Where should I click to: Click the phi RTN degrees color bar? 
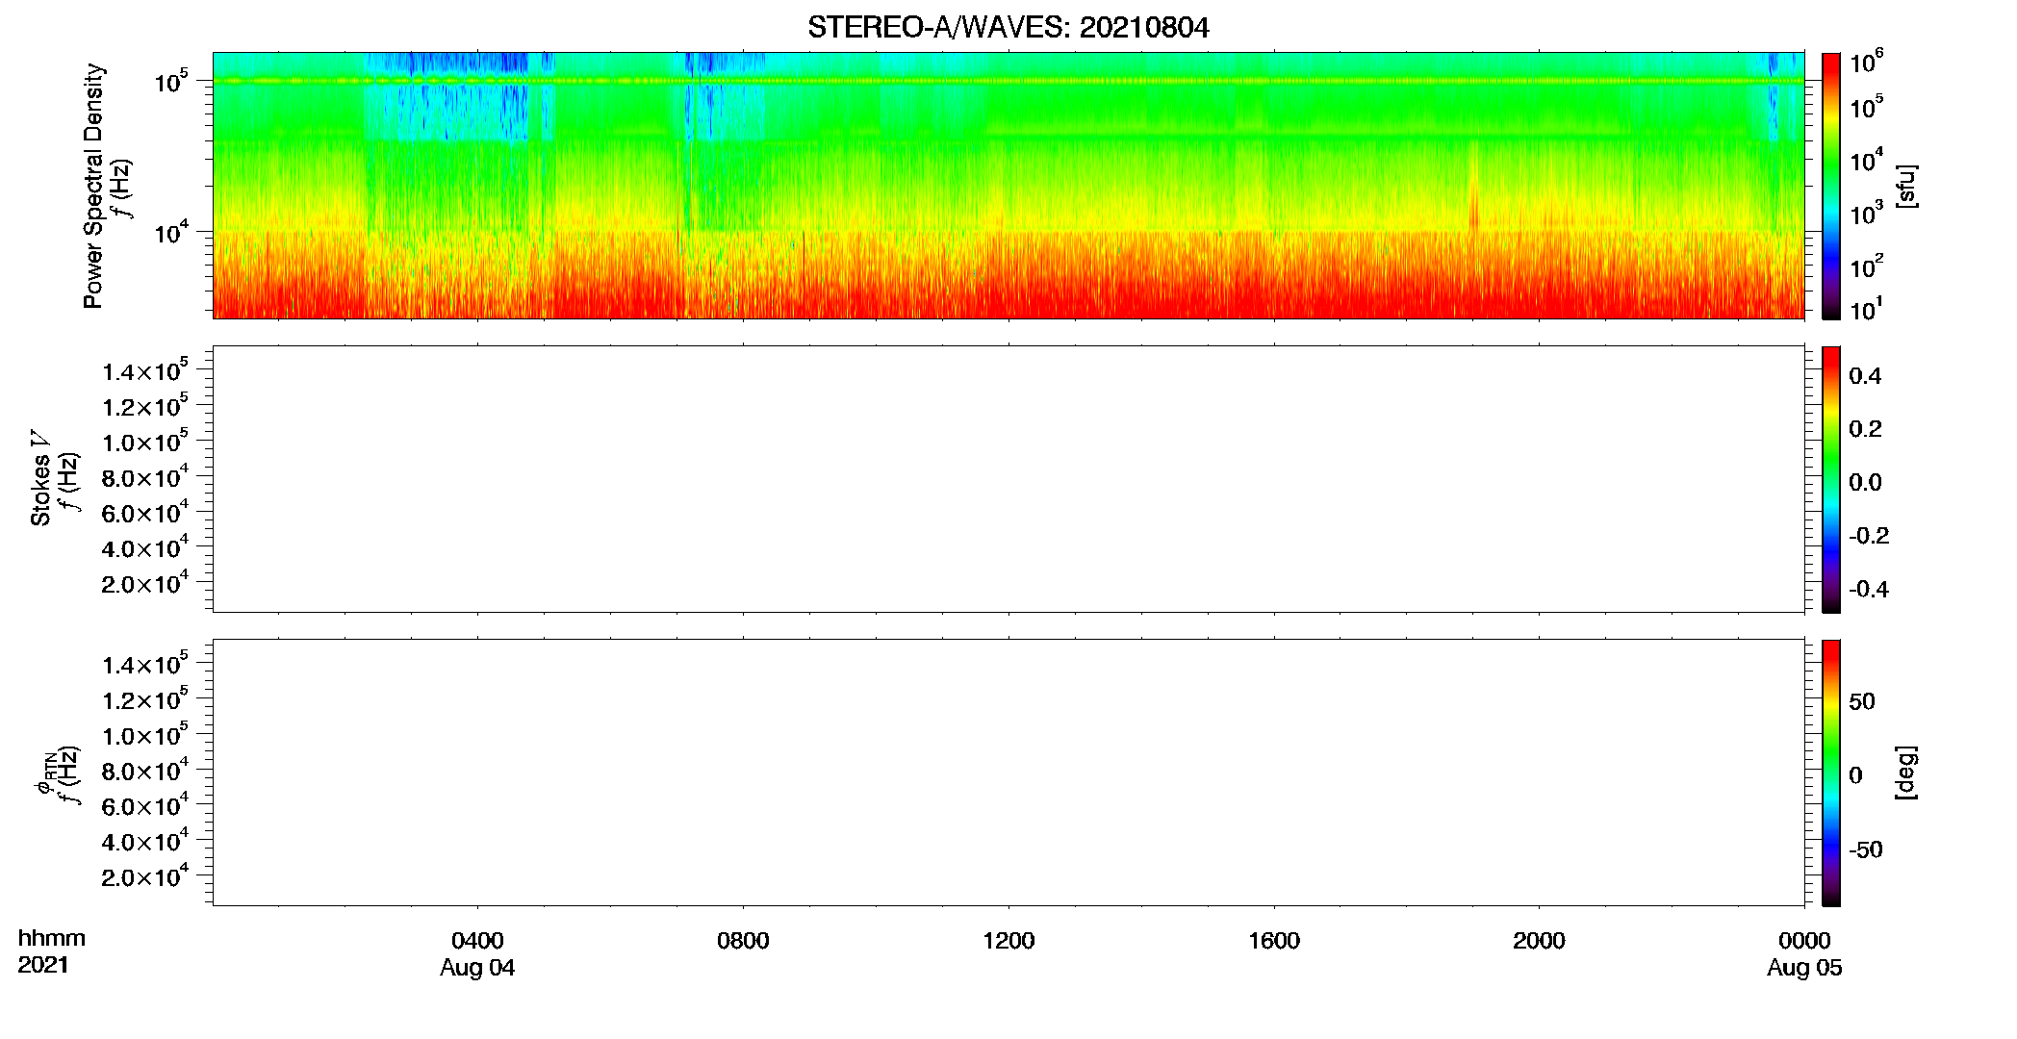pos(1831,773)
